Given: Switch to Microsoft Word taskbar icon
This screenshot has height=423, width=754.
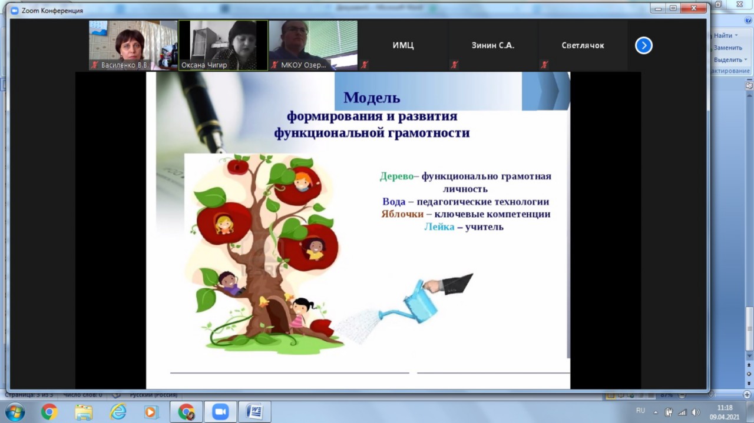Looking at the screenshot, I should tap(254, 412).
